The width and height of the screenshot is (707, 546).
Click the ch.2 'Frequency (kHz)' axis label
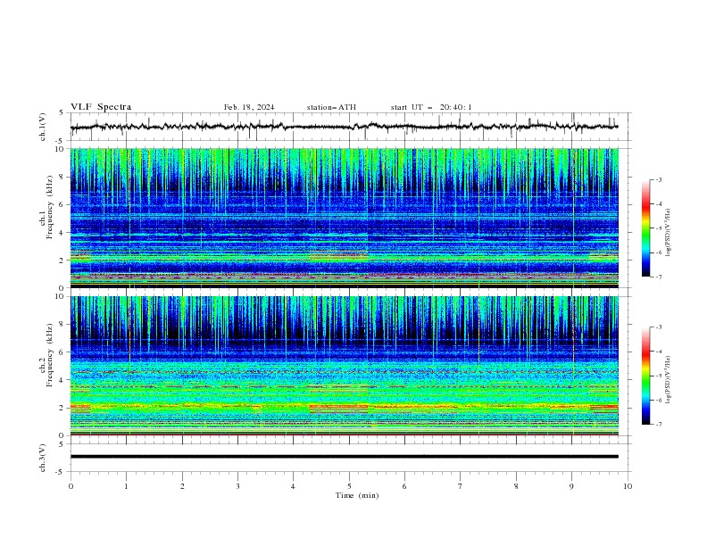click(x=50, y=355)
